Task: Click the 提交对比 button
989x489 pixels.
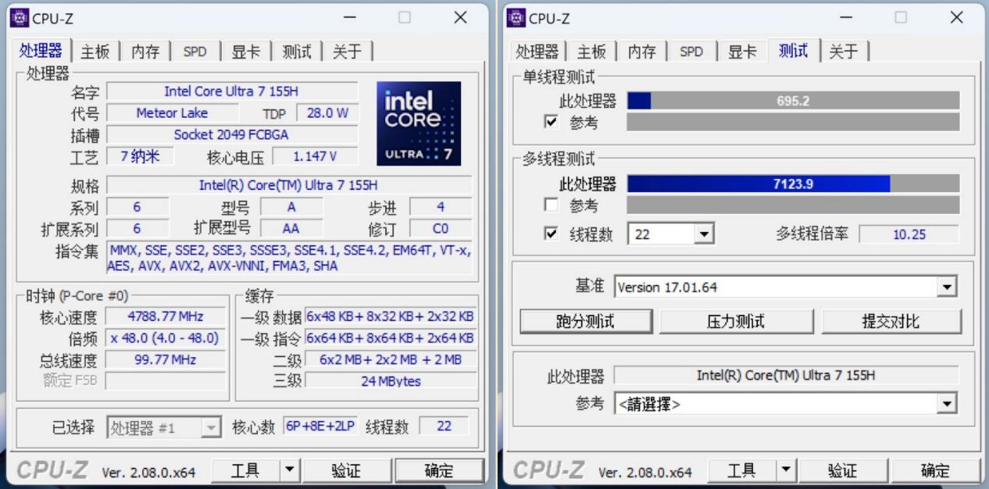Action: 891,321
